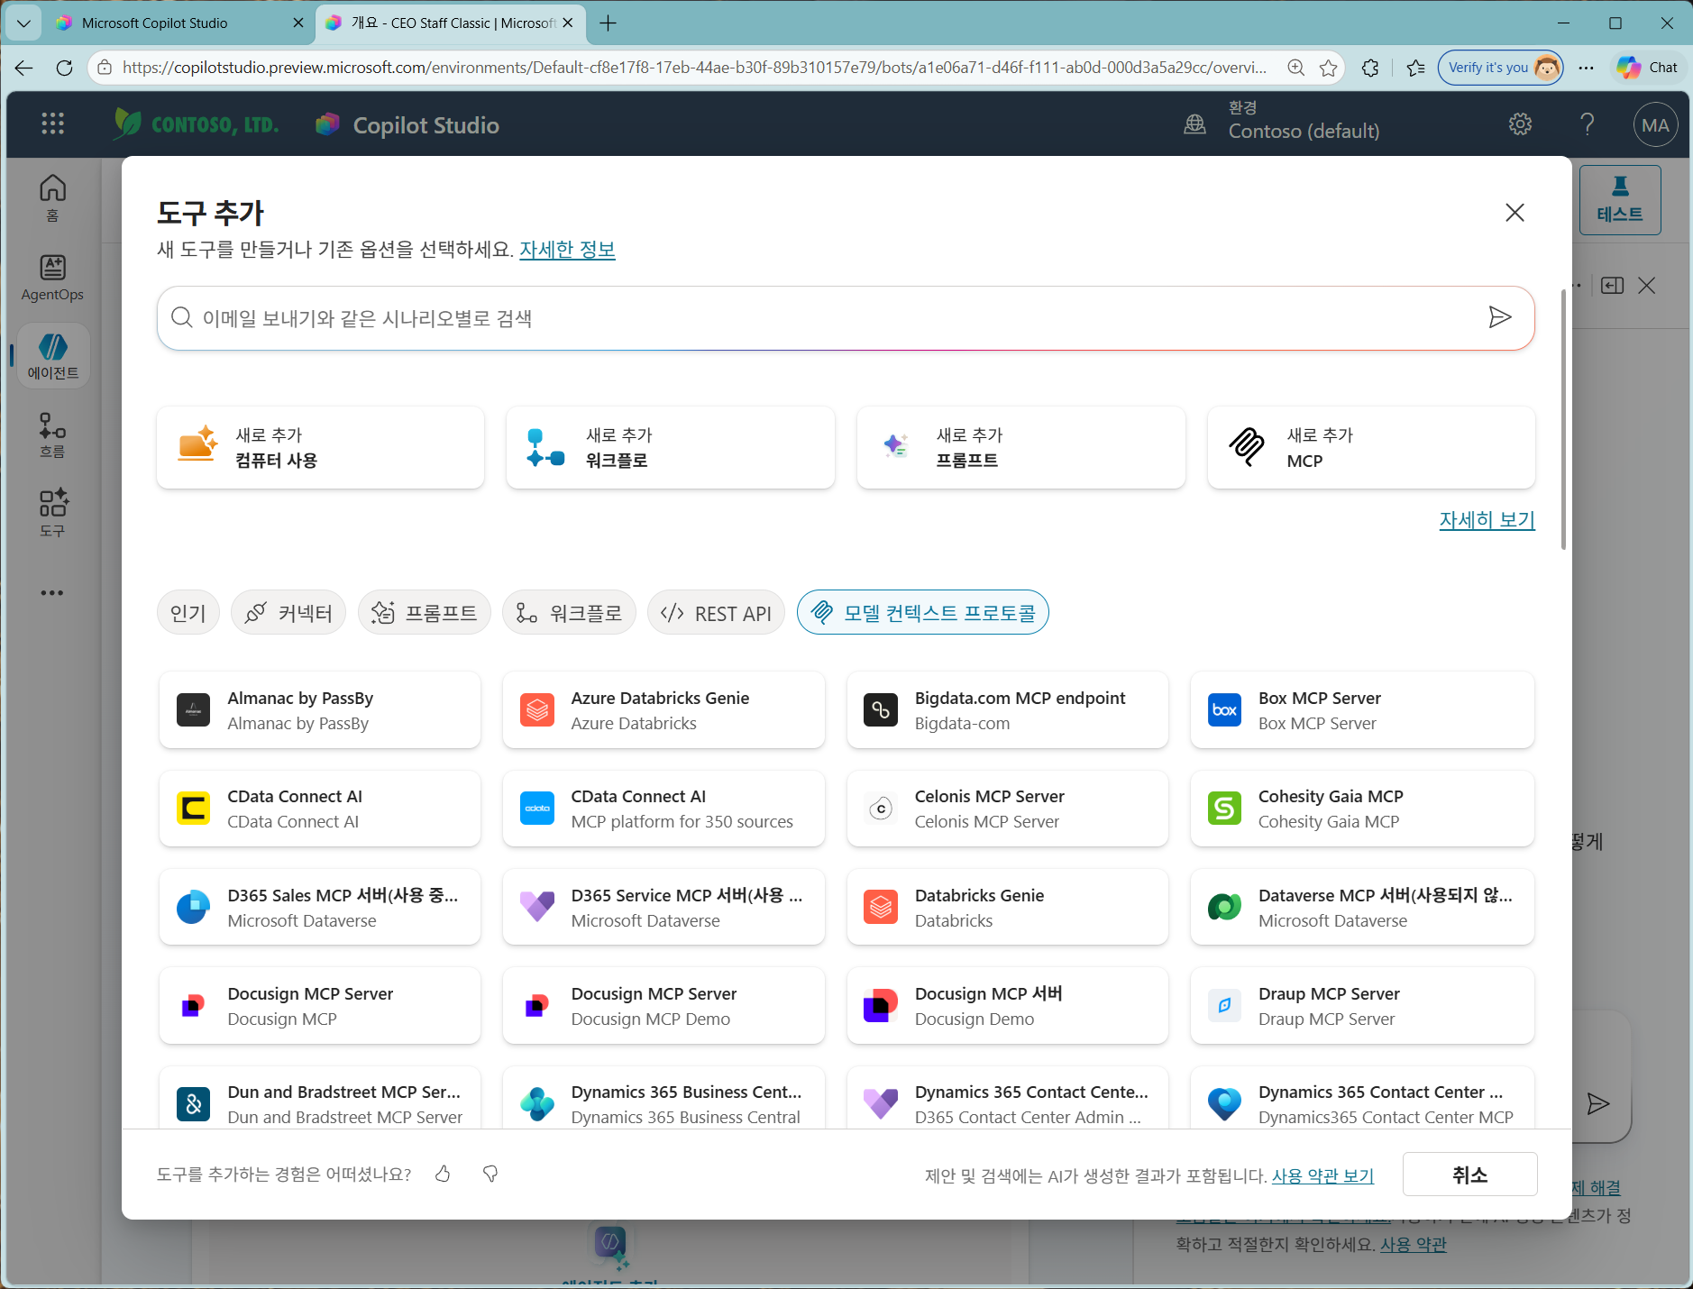Close the 도구 추가 dialog
1693x1289 pixels.
click(1515, 213)
